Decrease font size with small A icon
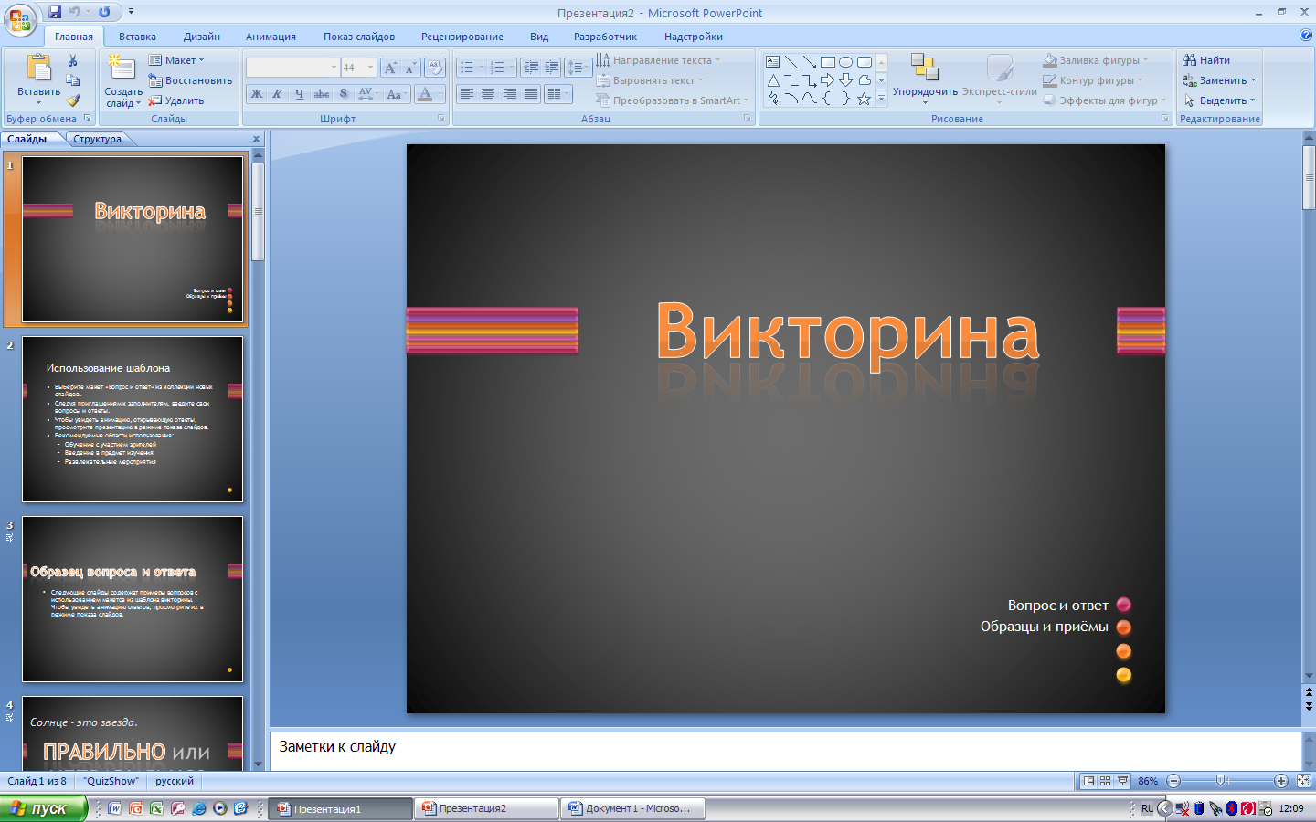Viewport: 1316px width, 822px height. click(x=410, y=68)
